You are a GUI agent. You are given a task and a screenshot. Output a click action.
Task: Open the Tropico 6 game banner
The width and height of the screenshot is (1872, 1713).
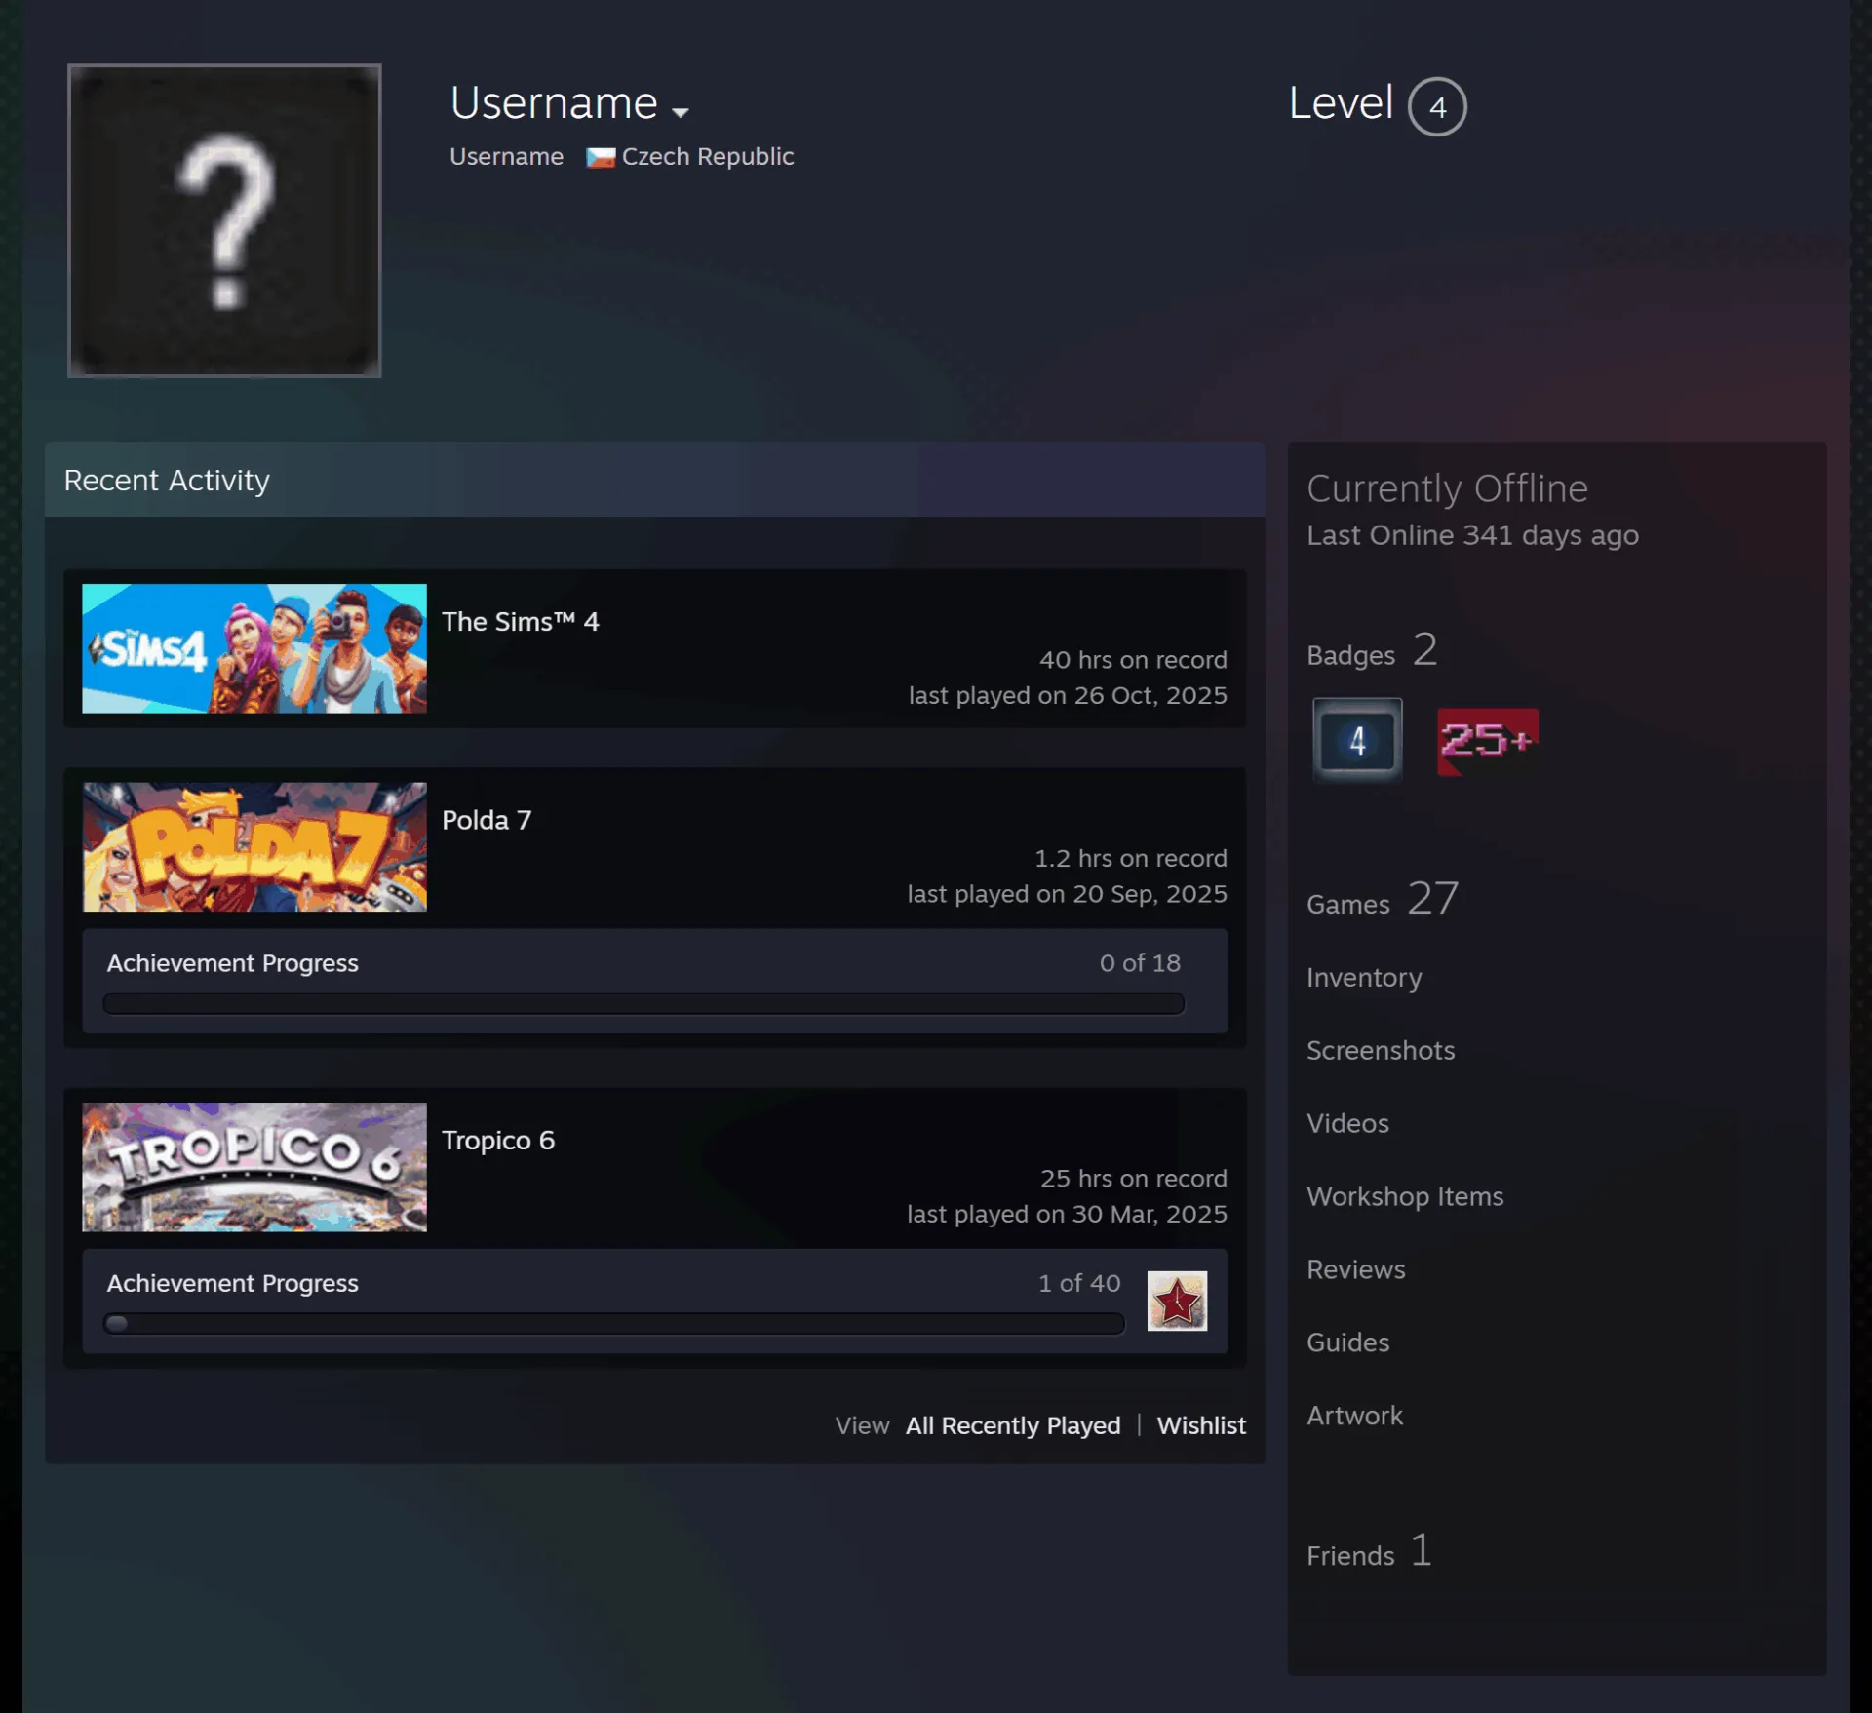(254, 1167)
